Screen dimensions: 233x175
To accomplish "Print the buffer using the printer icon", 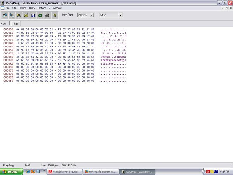I will (x=47, y=15).
